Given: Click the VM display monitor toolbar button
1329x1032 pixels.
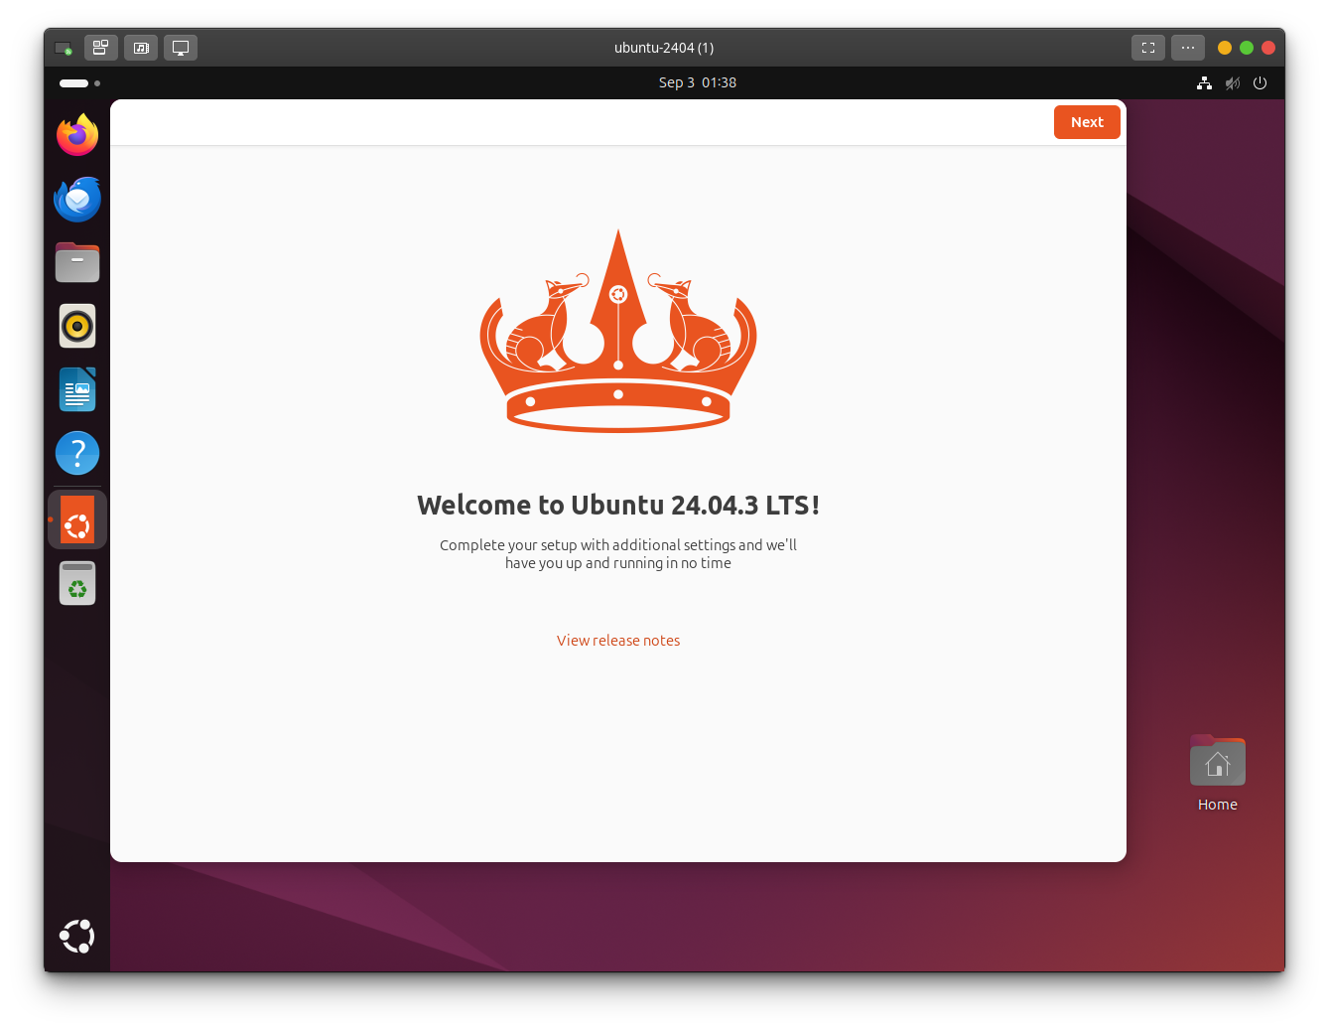Looking at the screenshot, I should click(x=181, y=48).
